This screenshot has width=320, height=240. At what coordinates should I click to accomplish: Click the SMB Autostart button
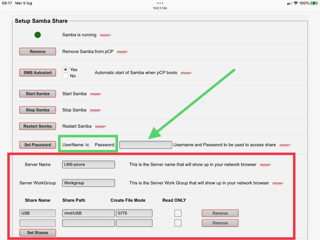point(37,72)
